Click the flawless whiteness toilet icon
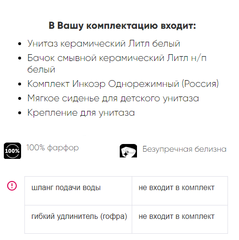Screen dimensions: 239x240 (x=128, y=151)
